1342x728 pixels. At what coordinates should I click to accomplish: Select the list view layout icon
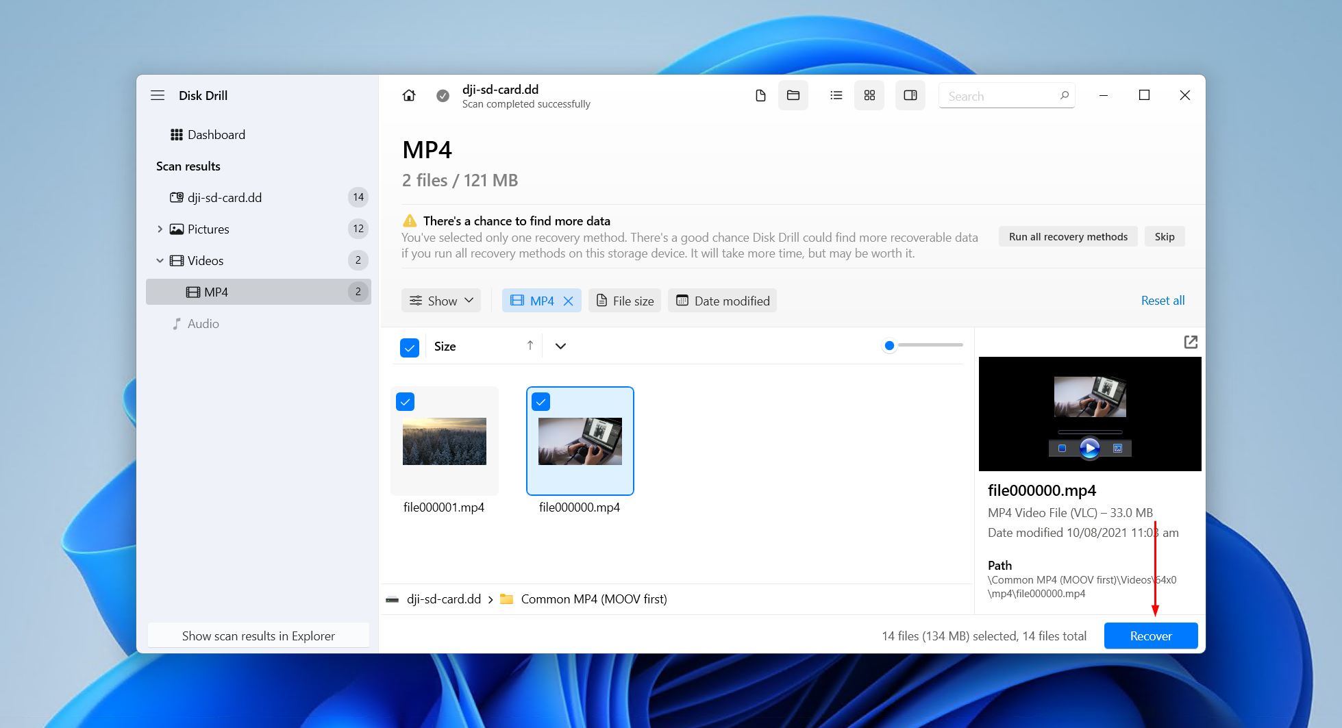836,95
